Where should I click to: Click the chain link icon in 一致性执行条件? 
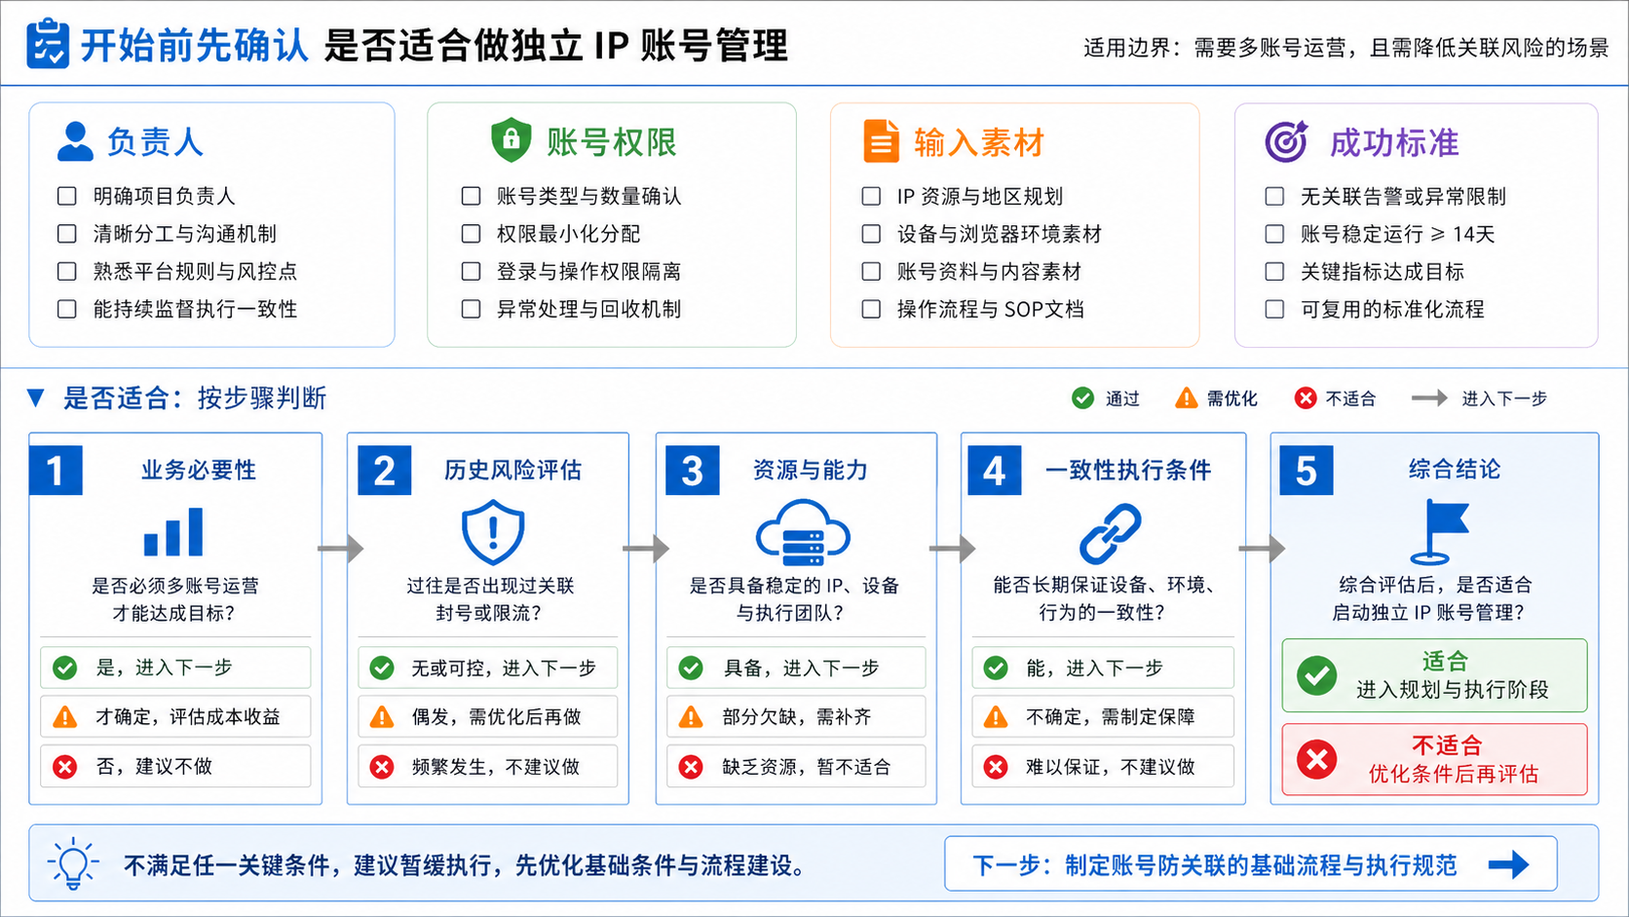pyautogui.click(x=1111, y=533)
